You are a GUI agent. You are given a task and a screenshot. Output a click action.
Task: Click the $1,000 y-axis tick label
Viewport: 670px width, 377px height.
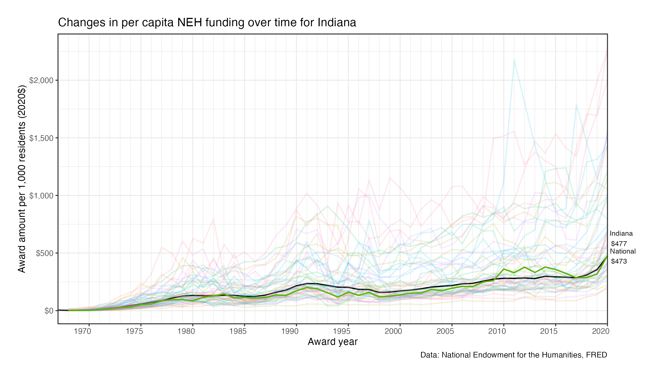point(41,196)
